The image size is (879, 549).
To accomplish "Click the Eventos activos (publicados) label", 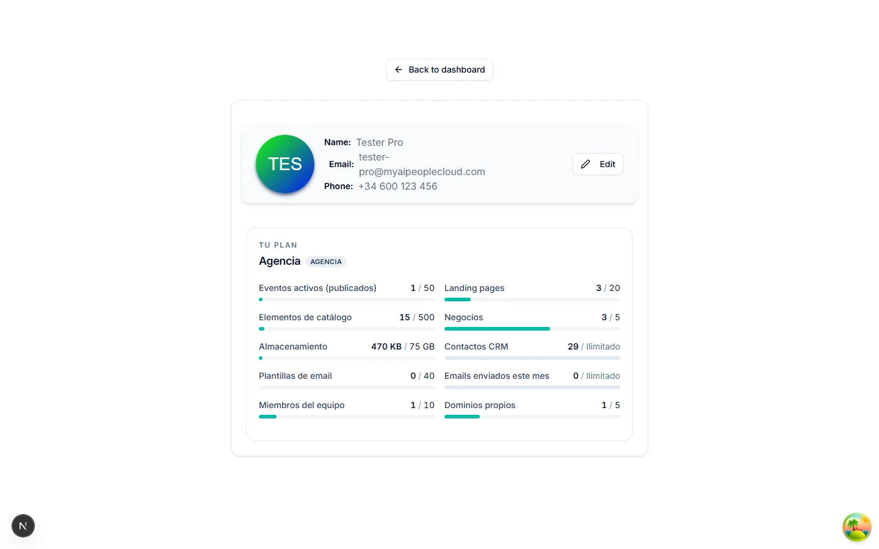I will click(317, 288).
